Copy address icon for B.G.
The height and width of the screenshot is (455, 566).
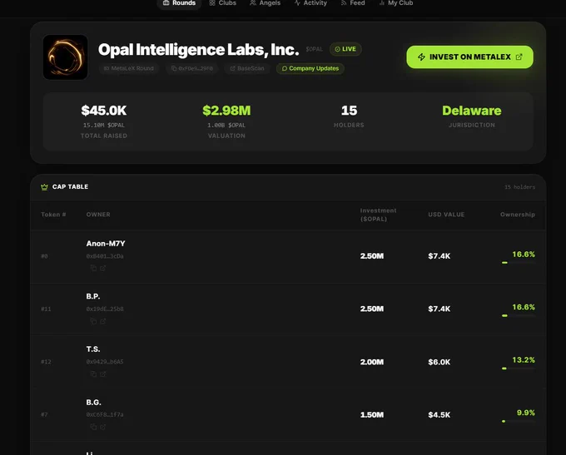click(x=93, y=427)
